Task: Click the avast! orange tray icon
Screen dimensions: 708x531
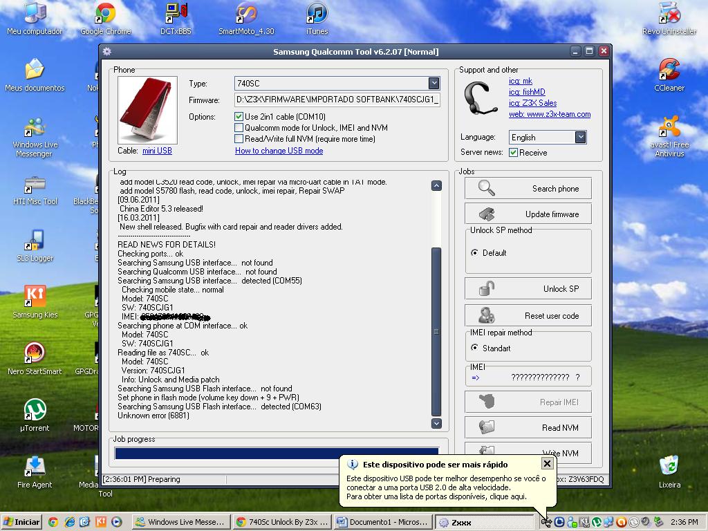Action: 622,523
